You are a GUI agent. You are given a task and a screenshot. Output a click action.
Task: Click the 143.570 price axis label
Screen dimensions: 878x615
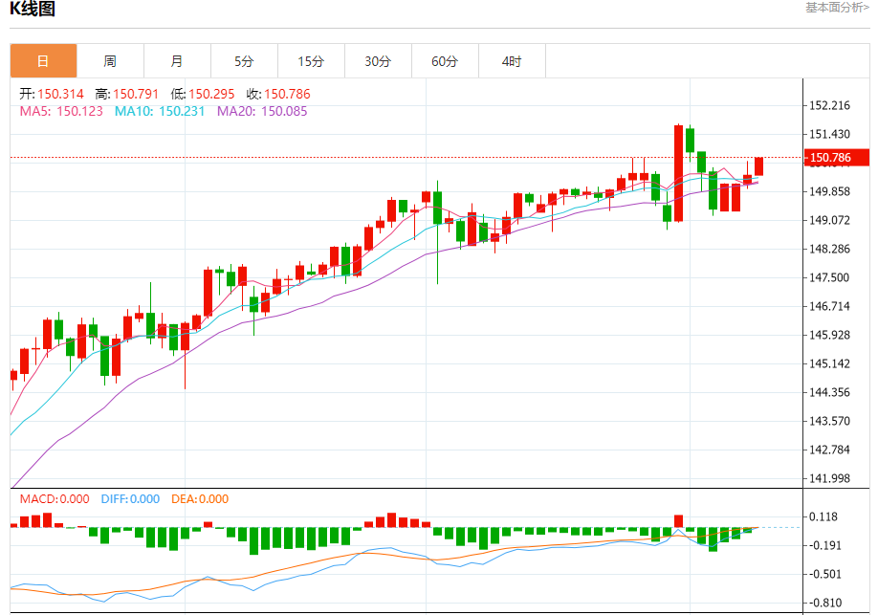coord(830,421)
